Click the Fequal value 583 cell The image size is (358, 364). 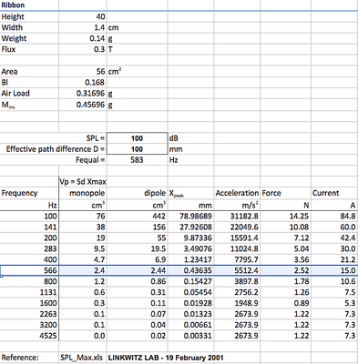137,160
